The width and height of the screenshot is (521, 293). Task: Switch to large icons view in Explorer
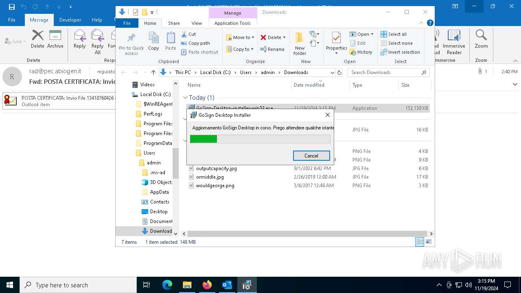tap(428, 242)
